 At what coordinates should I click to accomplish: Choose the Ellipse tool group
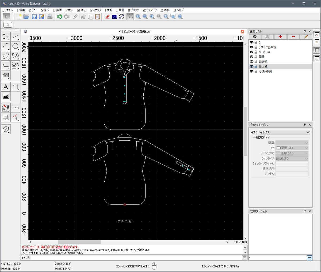[6, 55]
